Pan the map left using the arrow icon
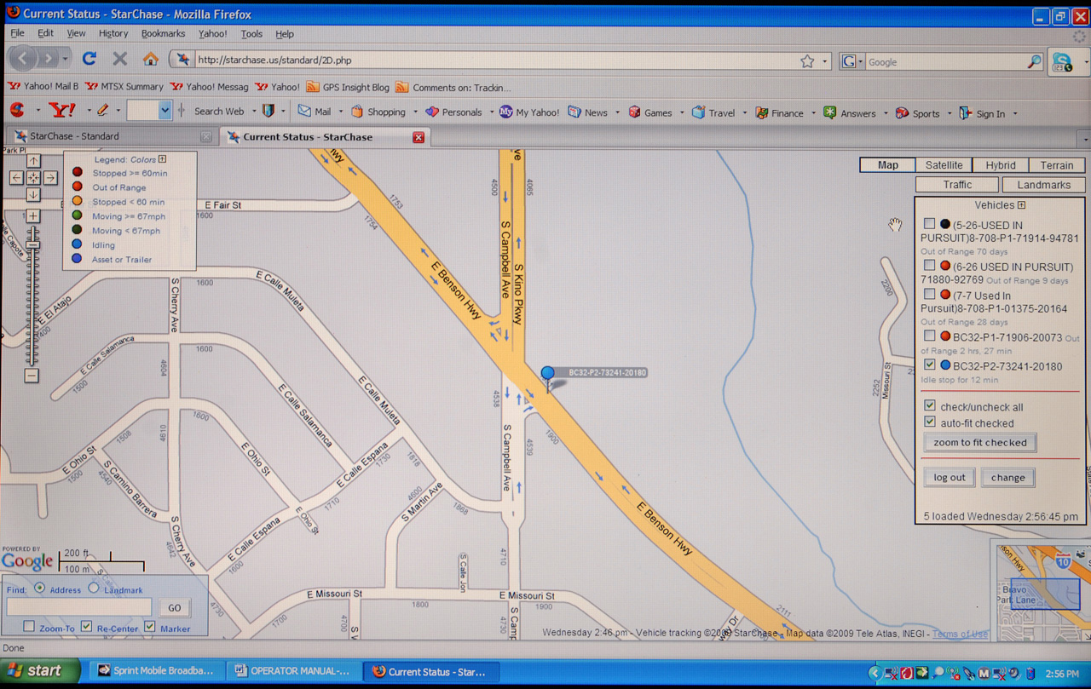 coord(15,177)
